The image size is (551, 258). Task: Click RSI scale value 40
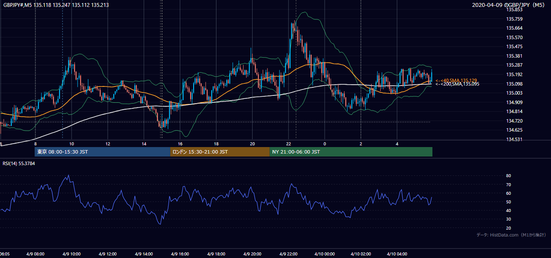click(508, 210)
